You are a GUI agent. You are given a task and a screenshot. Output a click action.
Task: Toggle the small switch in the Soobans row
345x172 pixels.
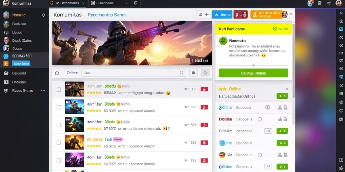click(x=268, y=167)
